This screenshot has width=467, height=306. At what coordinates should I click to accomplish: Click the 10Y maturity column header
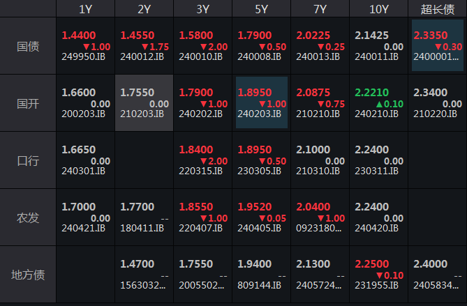(x=378, y=9)
